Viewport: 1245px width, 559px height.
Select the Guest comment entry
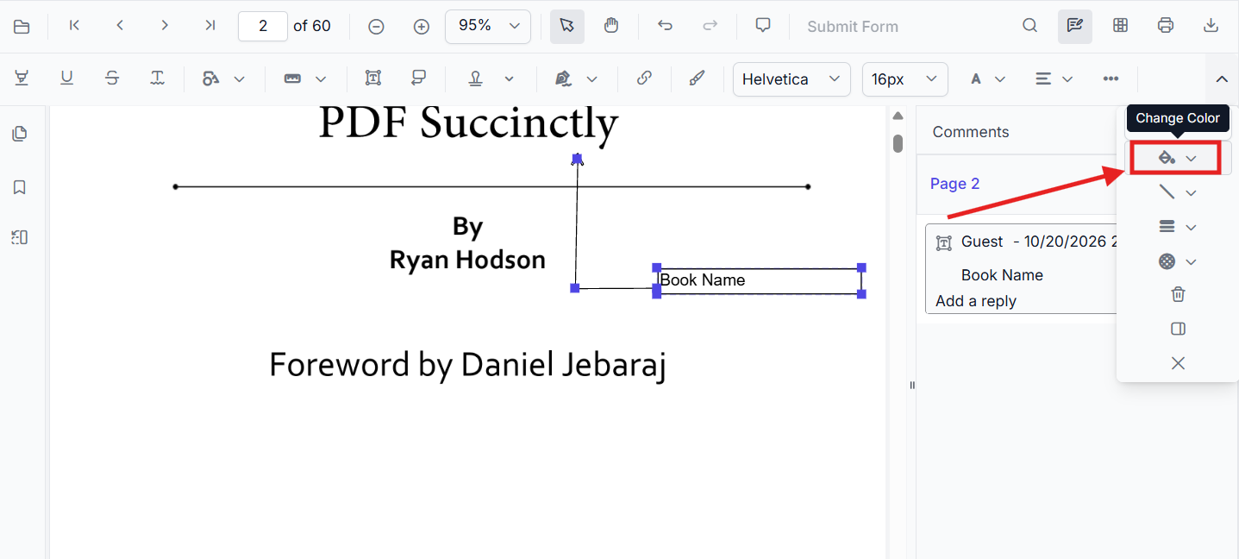pos(1021,268)
